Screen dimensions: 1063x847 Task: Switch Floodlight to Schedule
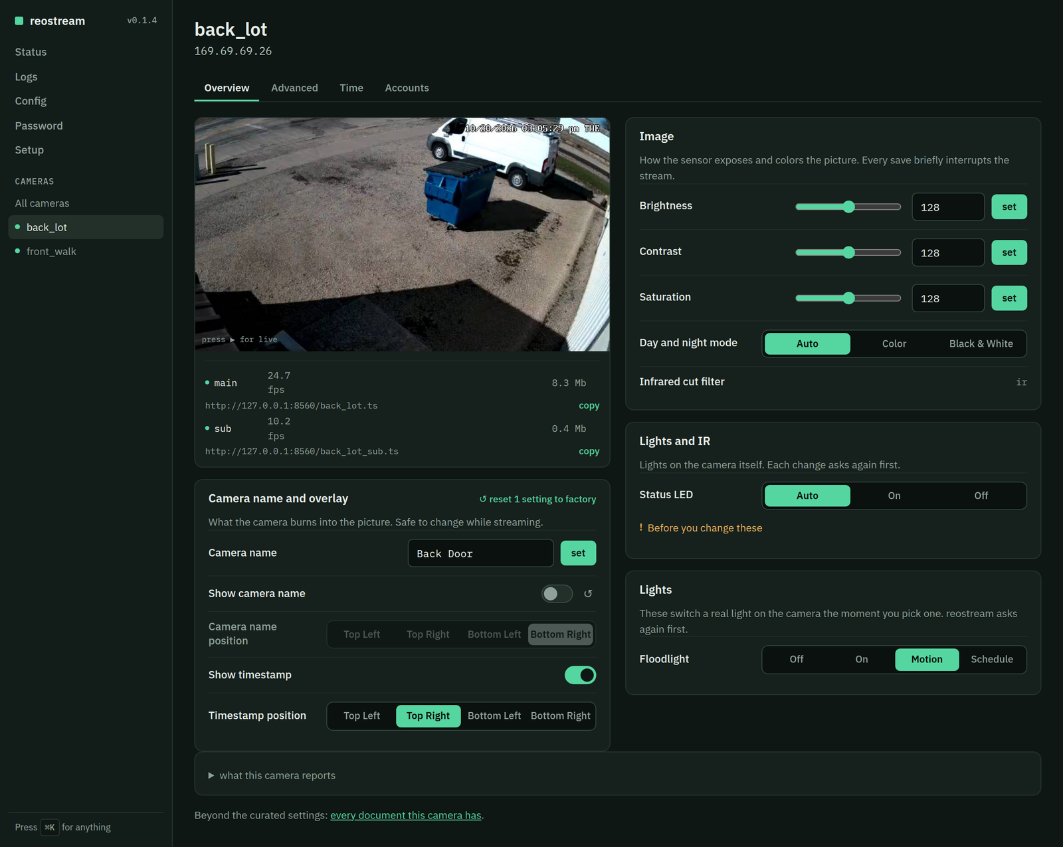point(992,659)
